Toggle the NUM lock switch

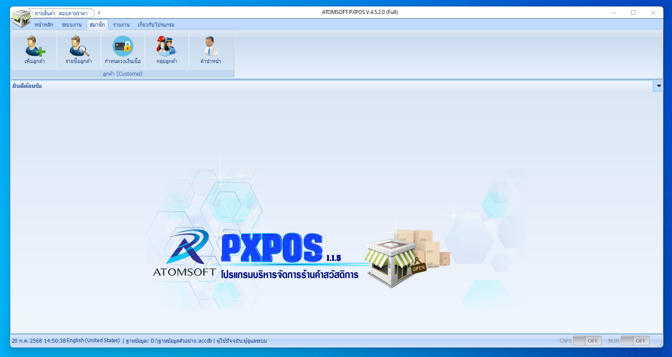[635, 341]
